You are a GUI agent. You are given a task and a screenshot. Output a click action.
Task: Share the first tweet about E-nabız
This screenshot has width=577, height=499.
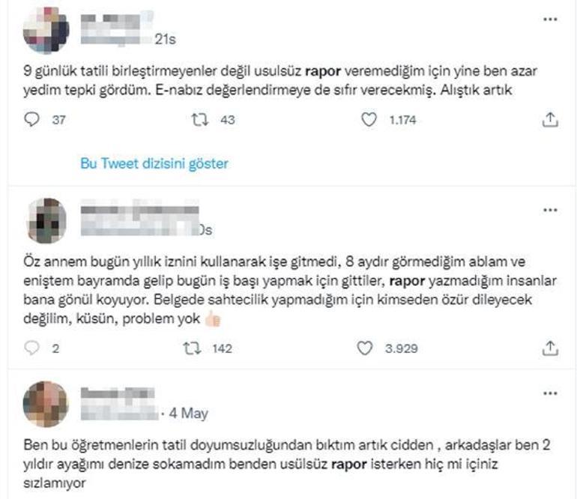pos(550,120)
